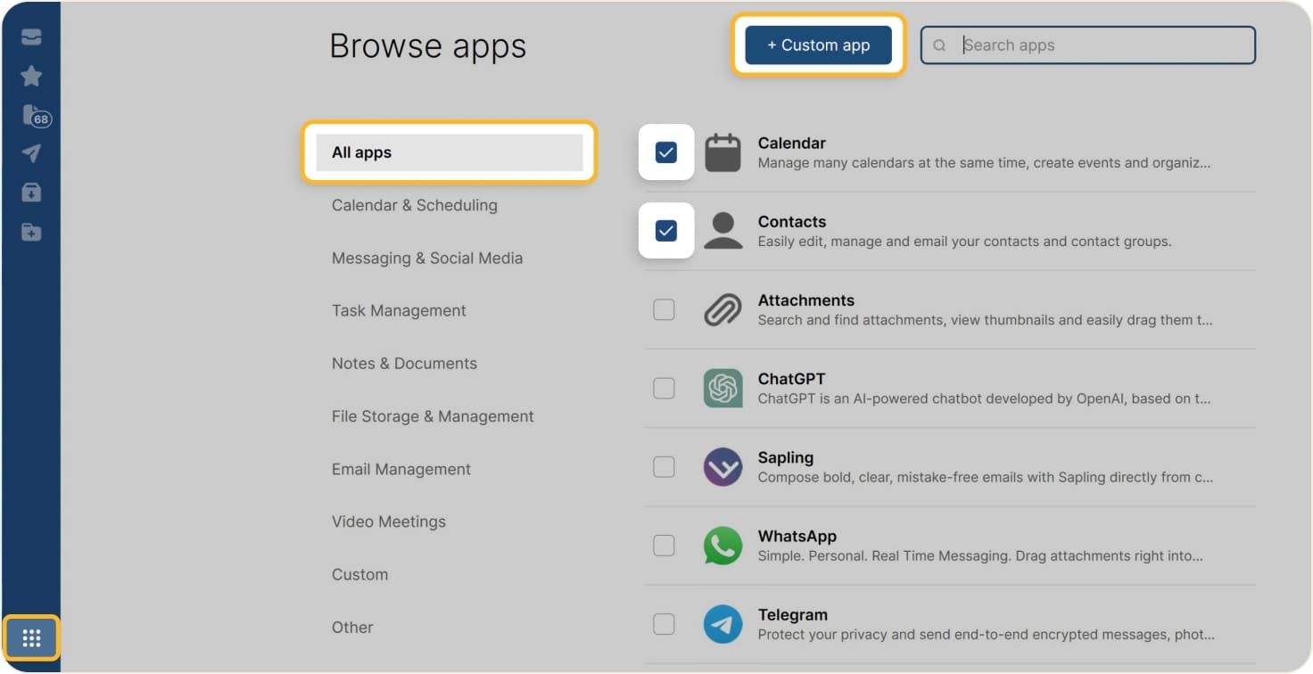
Task: Click the + Custom app button
Action: pyautogui.click(x=819, y=45)
